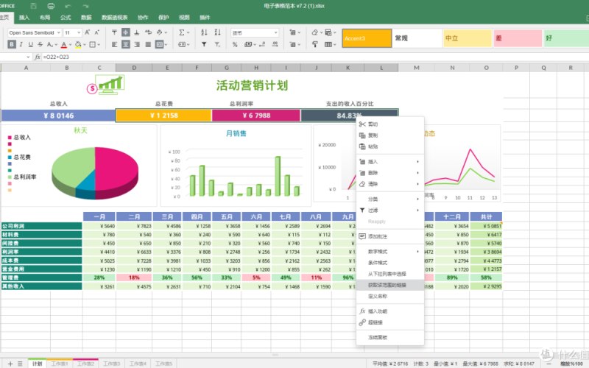Align text to the top
589x368 pixels.
coord(115,32)
